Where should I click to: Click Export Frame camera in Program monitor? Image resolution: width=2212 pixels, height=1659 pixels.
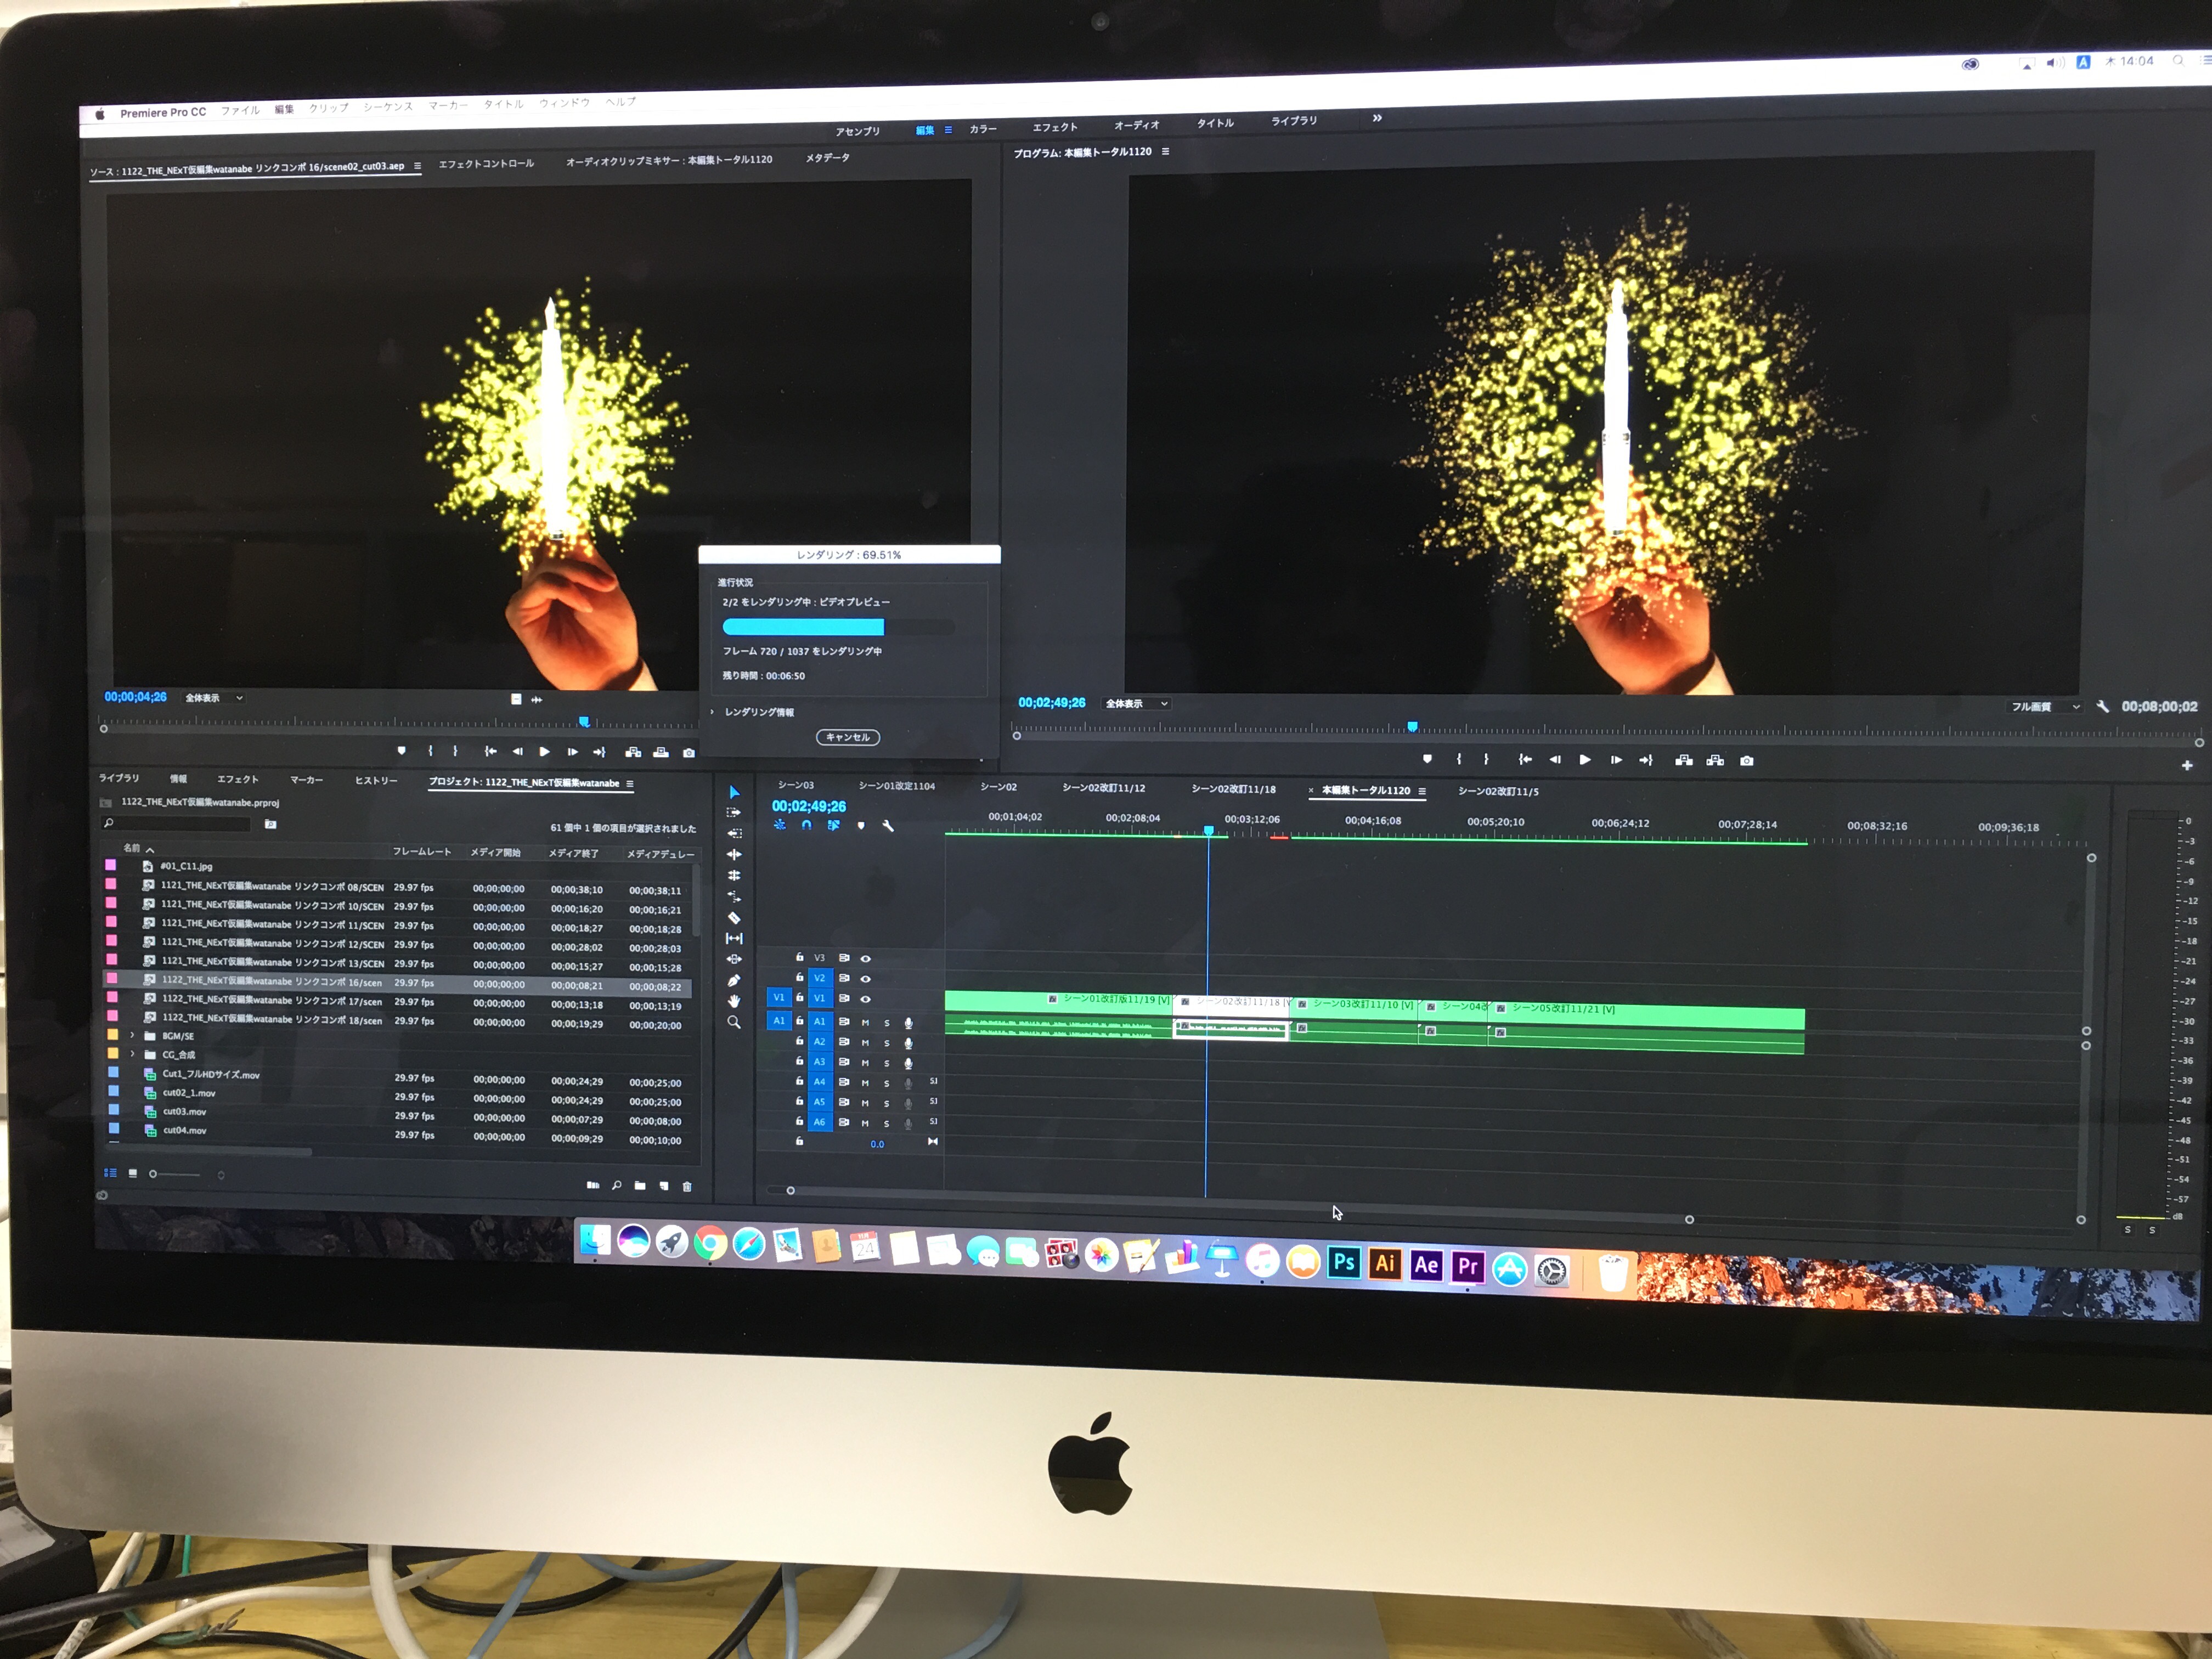click(x=1746, y=760)
